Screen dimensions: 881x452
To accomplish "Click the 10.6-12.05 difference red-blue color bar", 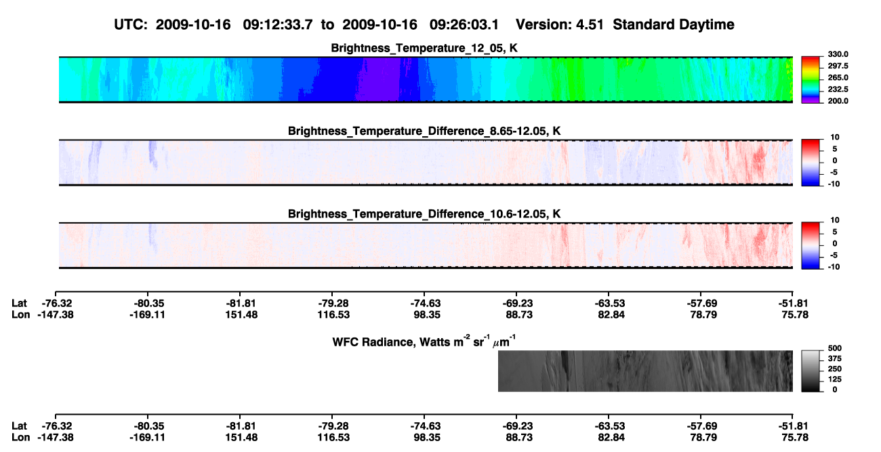I will [811, 245].
